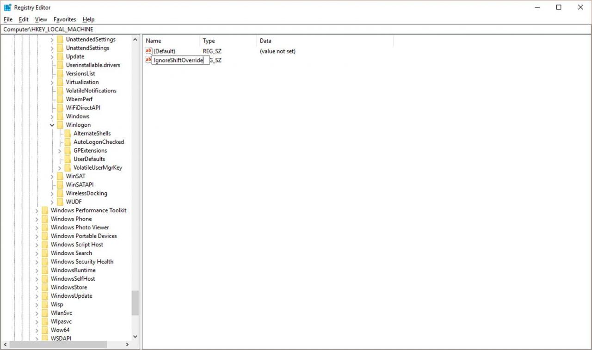Click the tree's horizontal scroll-left arrow
Screen dimensions: 592x350
point(6,344)
